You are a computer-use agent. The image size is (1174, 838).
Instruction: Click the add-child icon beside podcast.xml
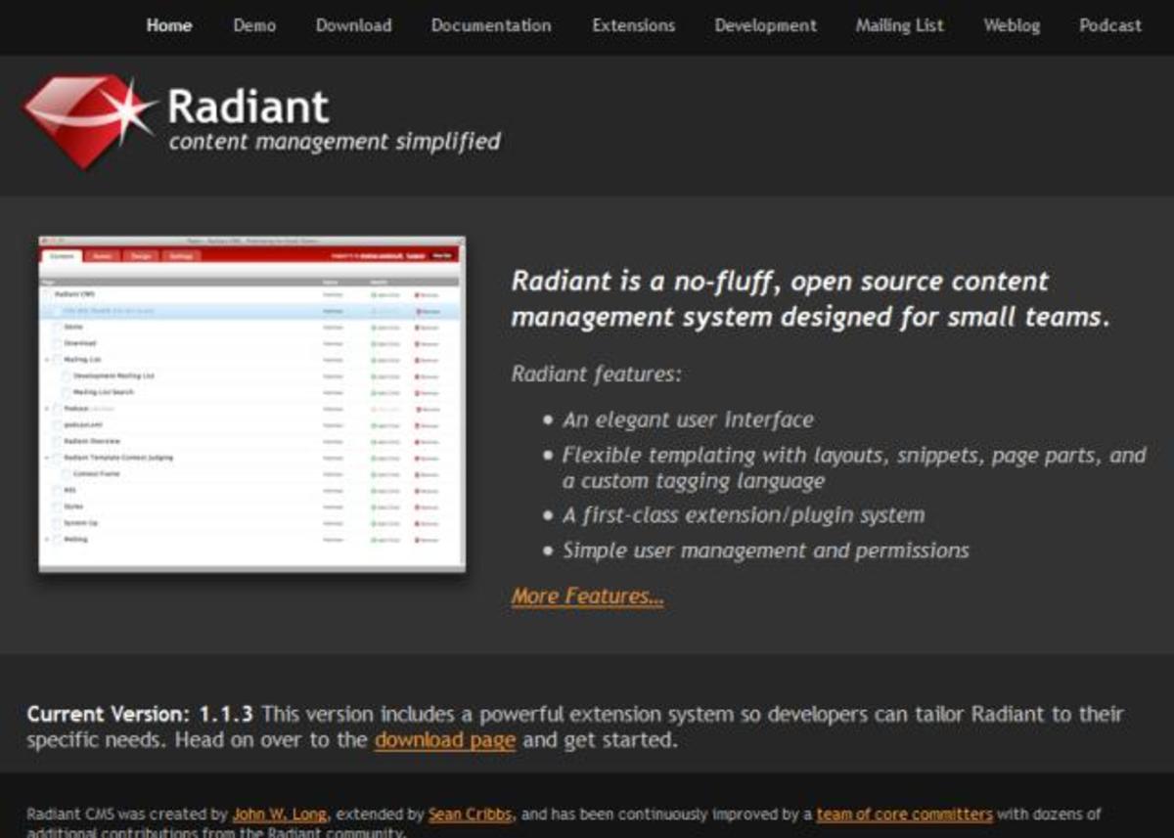(381, 425)
